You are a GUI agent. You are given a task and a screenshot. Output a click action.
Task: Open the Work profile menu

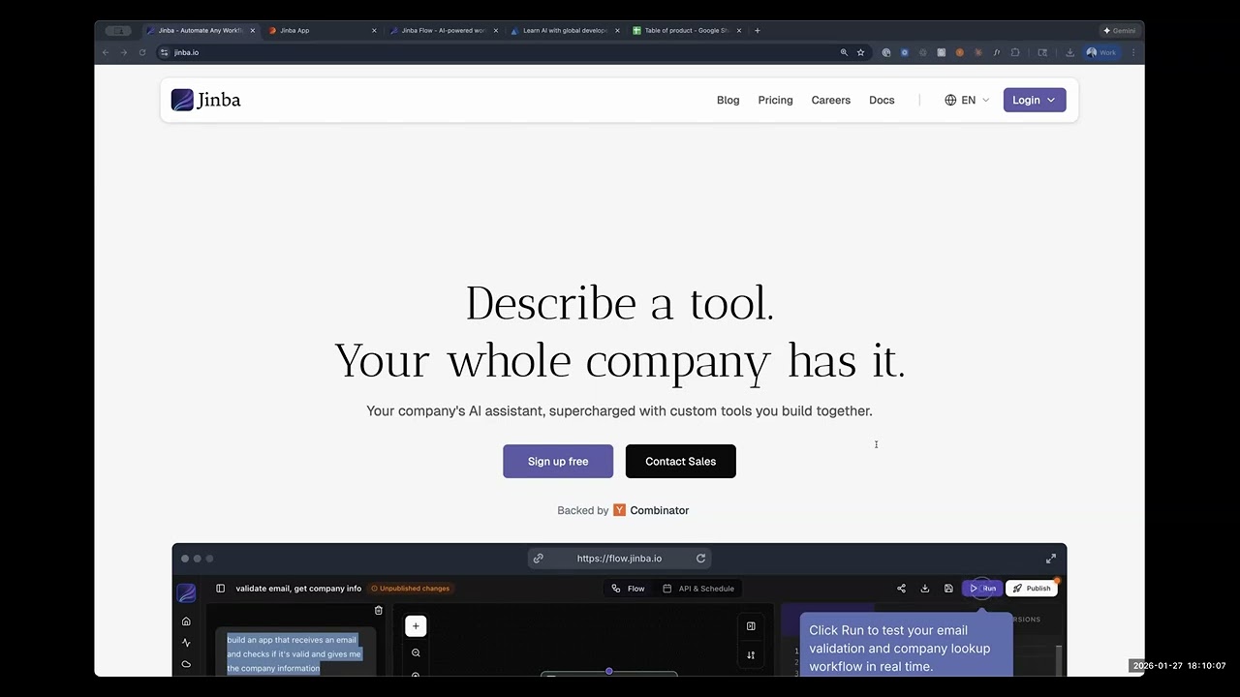[1101, 52]
